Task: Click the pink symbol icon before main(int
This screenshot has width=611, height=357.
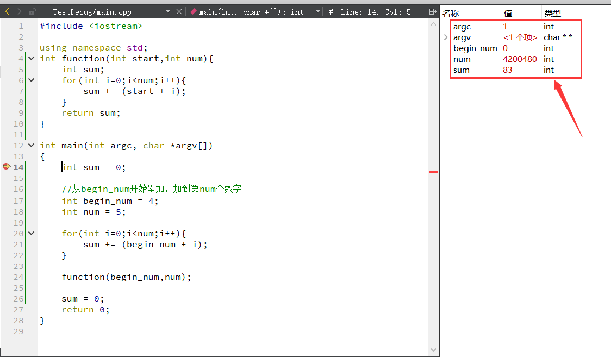Action: click(194, 11)
